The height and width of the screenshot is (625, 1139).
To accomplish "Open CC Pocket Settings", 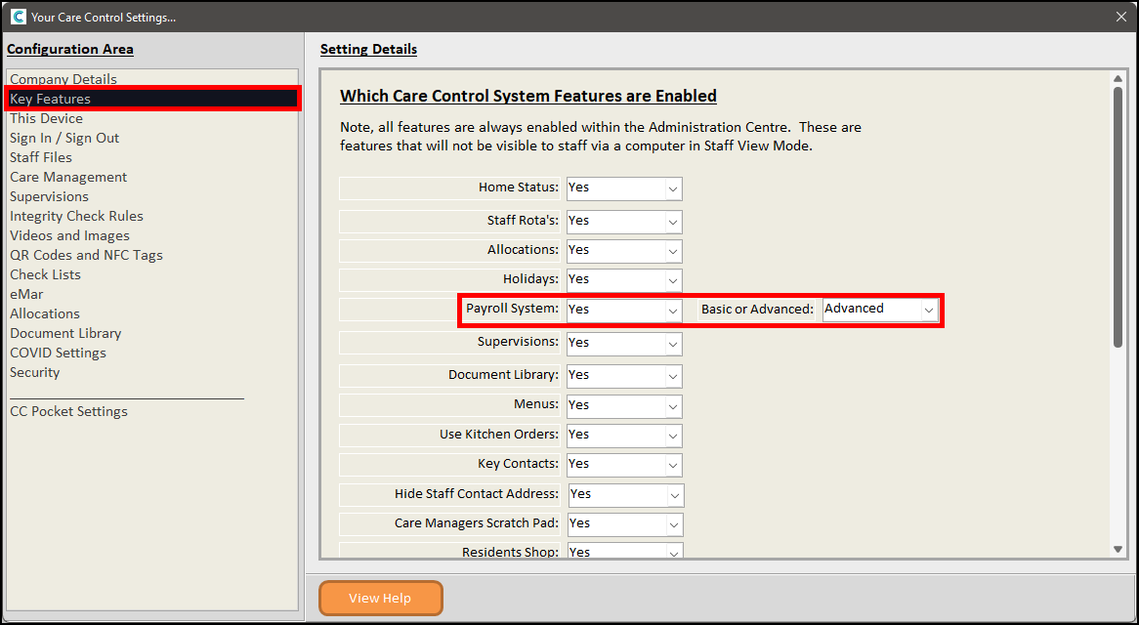I will [x=68, y=411].
